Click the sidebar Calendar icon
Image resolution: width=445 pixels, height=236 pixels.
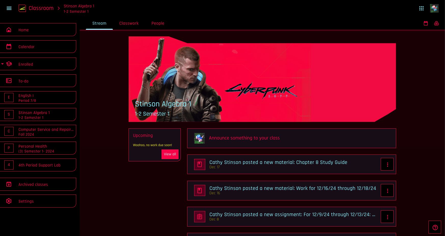[9, 47]
